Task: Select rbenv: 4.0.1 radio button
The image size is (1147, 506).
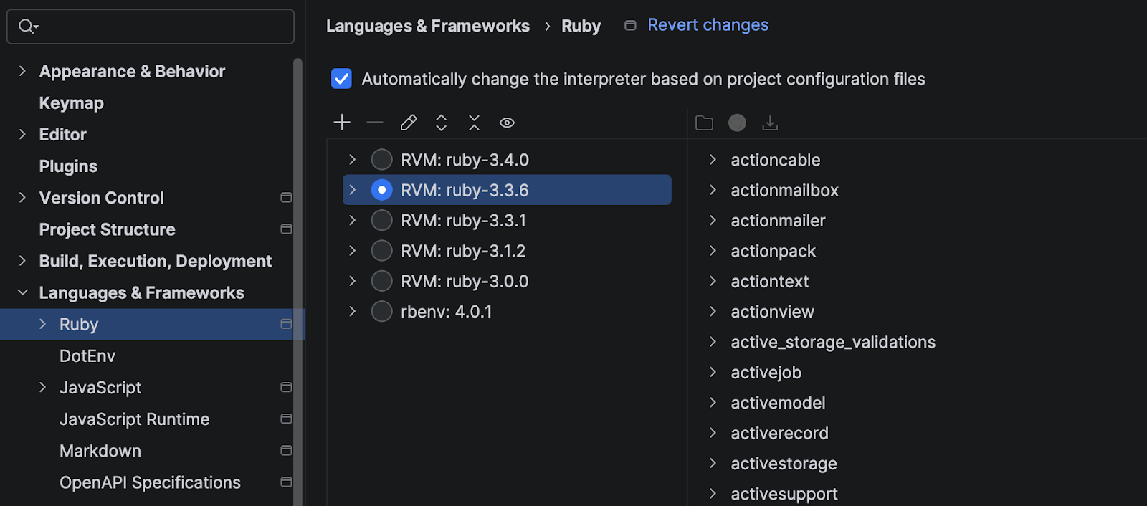Action: (x=381, y=312)
